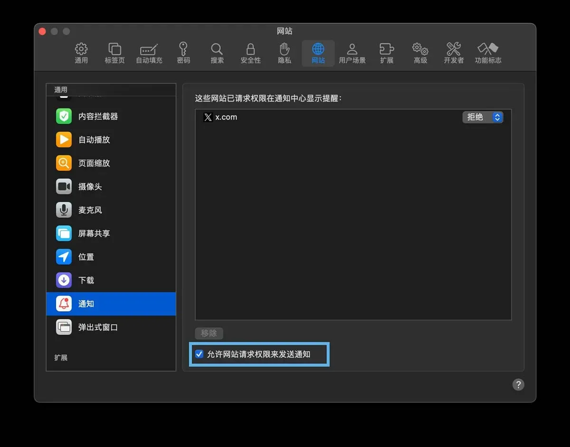Select 弹出式窗口 in the sidebar
The height and width of the screenshot is (447, 570).
tap(111, 327)
